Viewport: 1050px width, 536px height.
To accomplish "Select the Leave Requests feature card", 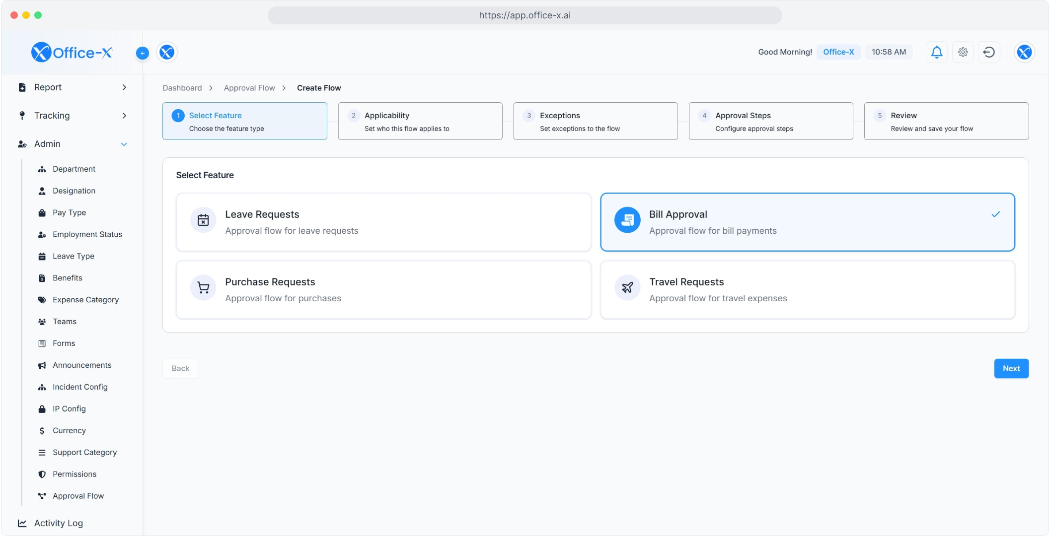I will click(383, 222).
